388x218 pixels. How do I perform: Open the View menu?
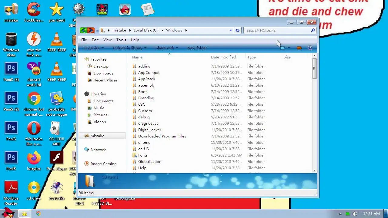pyautogui.click(x=107, y=40)
